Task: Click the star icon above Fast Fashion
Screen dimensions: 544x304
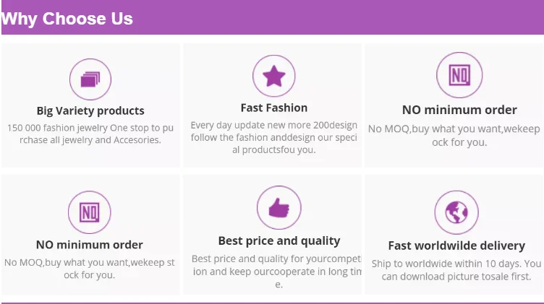Action: (273, 76)
